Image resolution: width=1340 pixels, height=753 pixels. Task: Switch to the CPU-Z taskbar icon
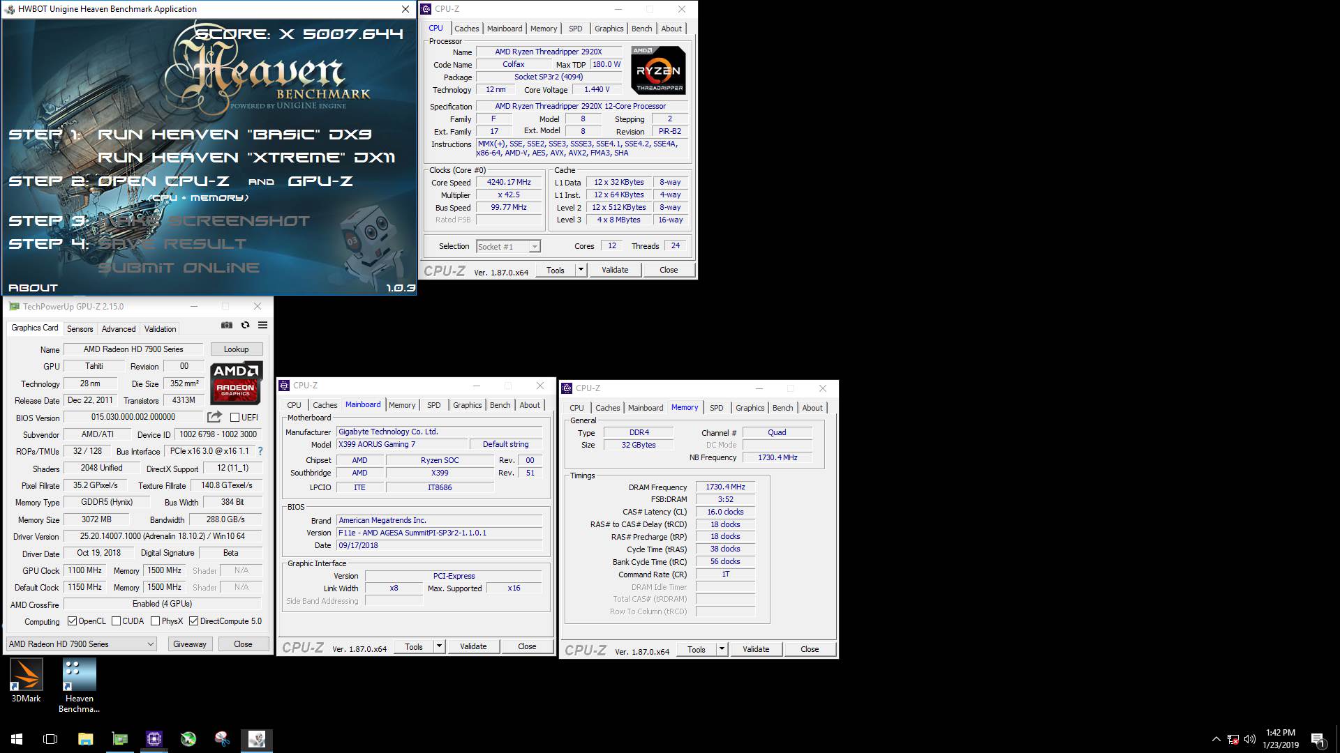pyautogui.click(x=154, y=739)
